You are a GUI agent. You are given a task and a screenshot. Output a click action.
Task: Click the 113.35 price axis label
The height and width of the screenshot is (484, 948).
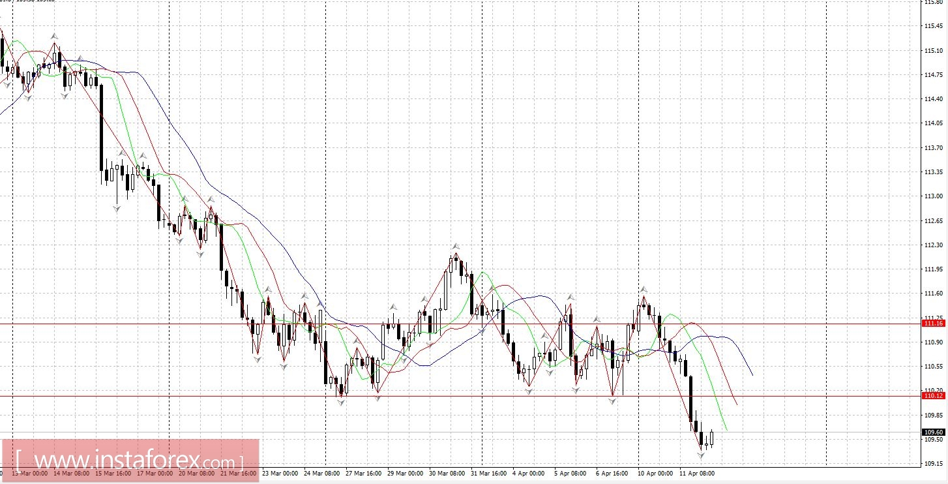pyautogui.click(x=934, y=172)
